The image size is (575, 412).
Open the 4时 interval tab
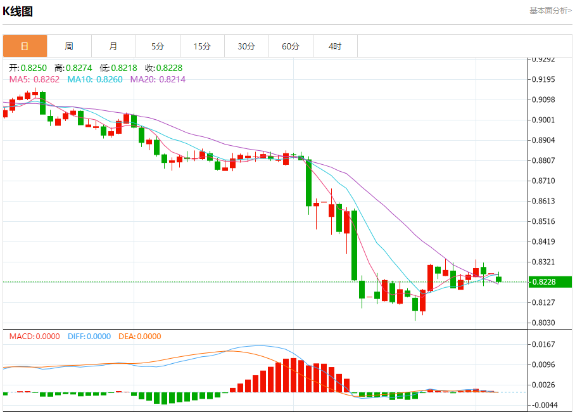335,46
